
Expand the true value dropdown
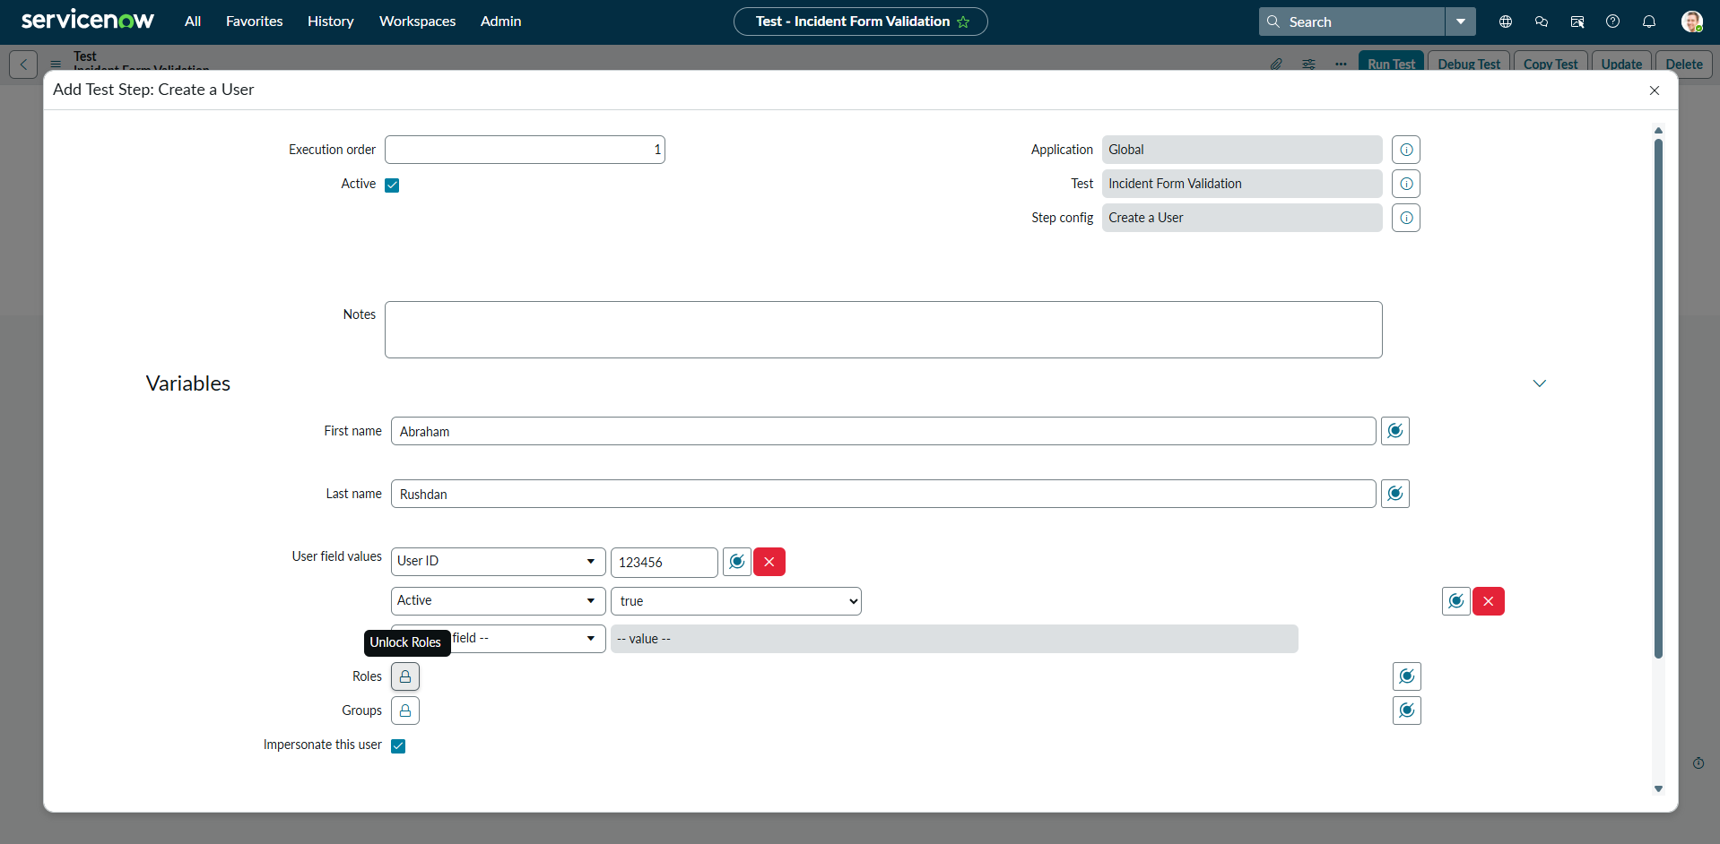coord(735,601)
